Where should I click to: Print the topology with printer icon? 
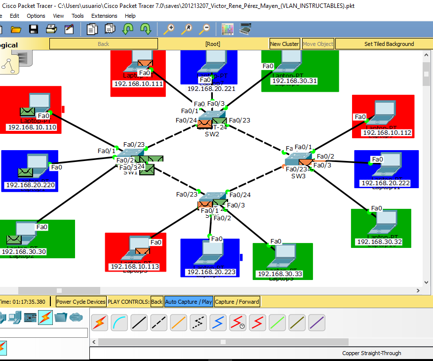(x=51, y=29)
